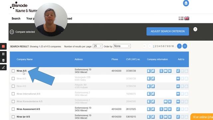Click the Compare selected label

25,32
